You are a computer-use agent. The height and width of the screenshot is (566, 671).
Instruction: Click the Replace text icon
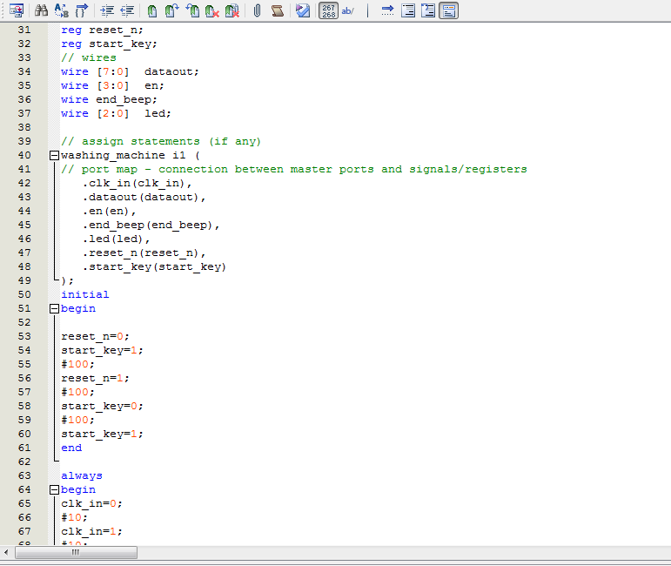pos(61,10)
